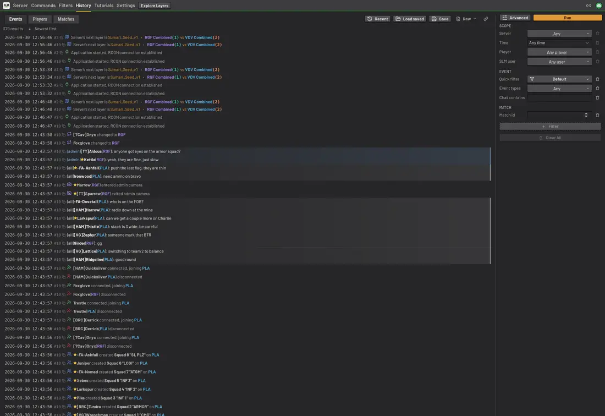Screen dimensions: 605x416
Task: Open the Any player dropdown
Action: pyautogui.click(x=559, y=52)
